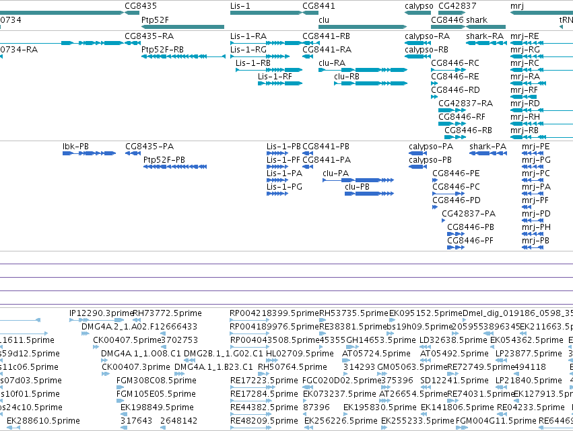
Task: Click transcript CG8446-RB
Action: pyautogui.click(x=468, y=130)
